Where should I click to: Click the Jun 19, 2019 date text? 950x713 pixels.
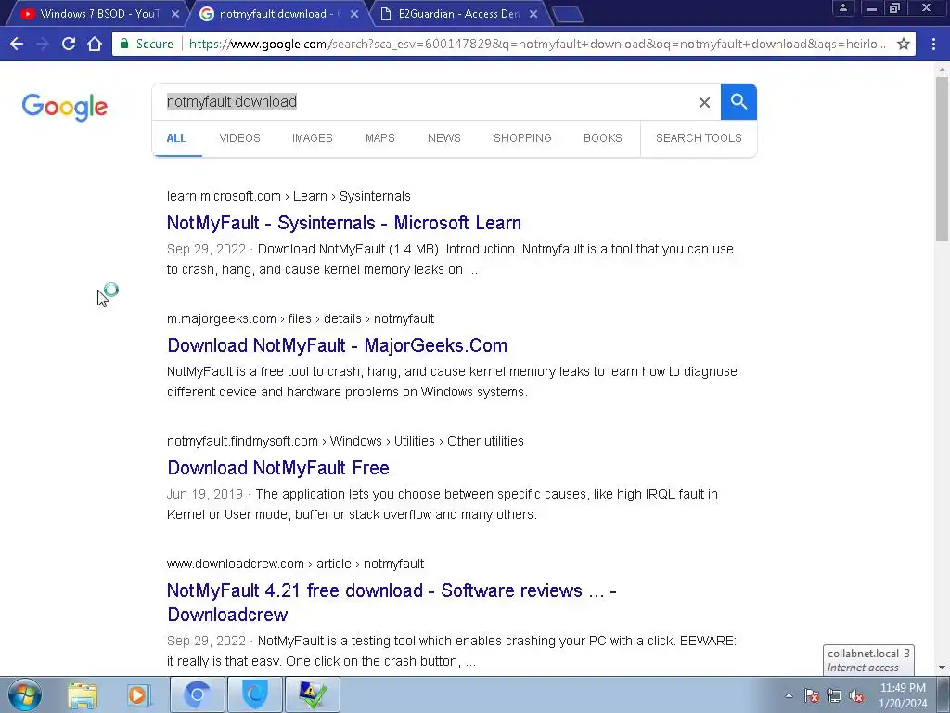click(204, 494)
